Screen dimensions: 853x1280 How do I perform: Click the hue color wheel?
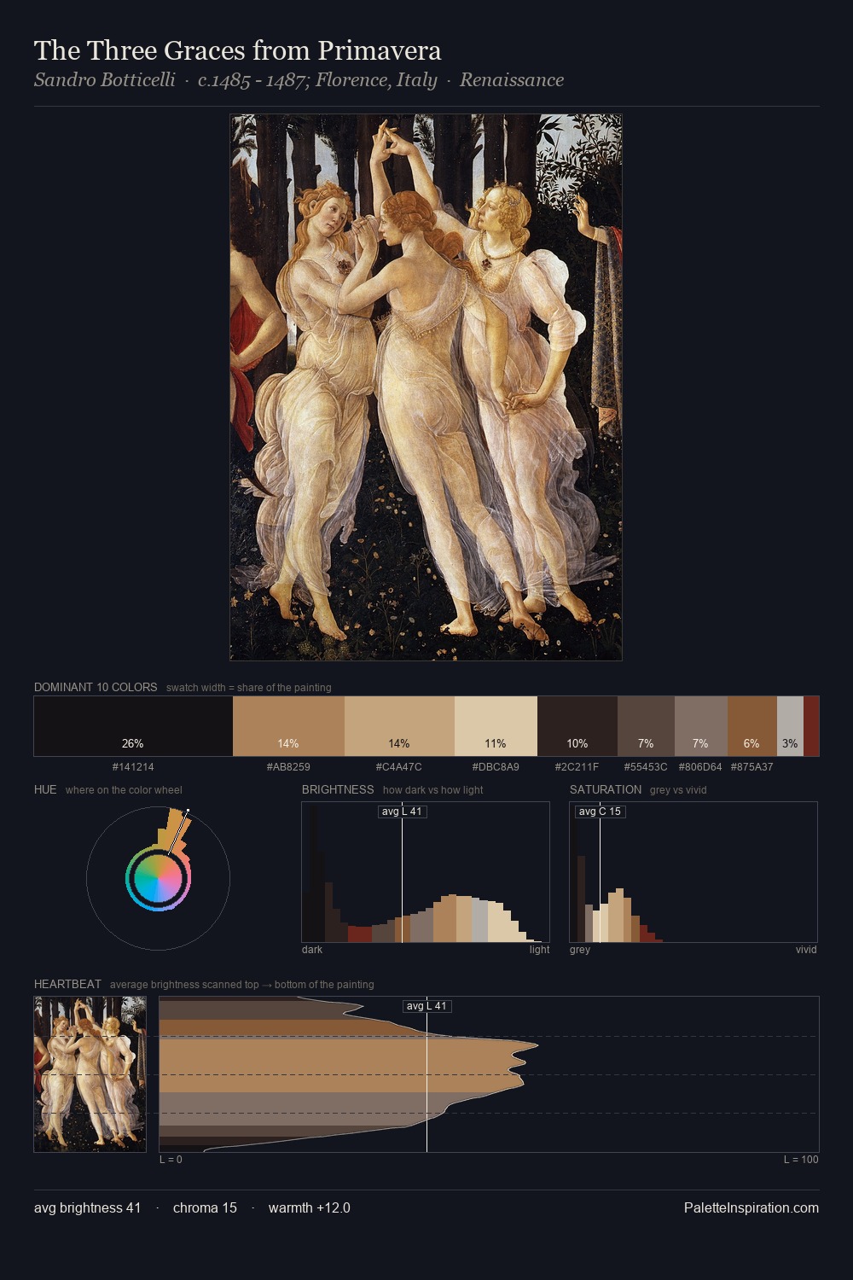click(x=158, y=878)
